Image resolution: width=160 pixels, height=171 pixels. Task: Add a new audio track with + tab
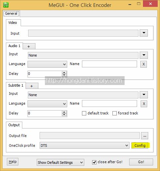coord(29,46)
